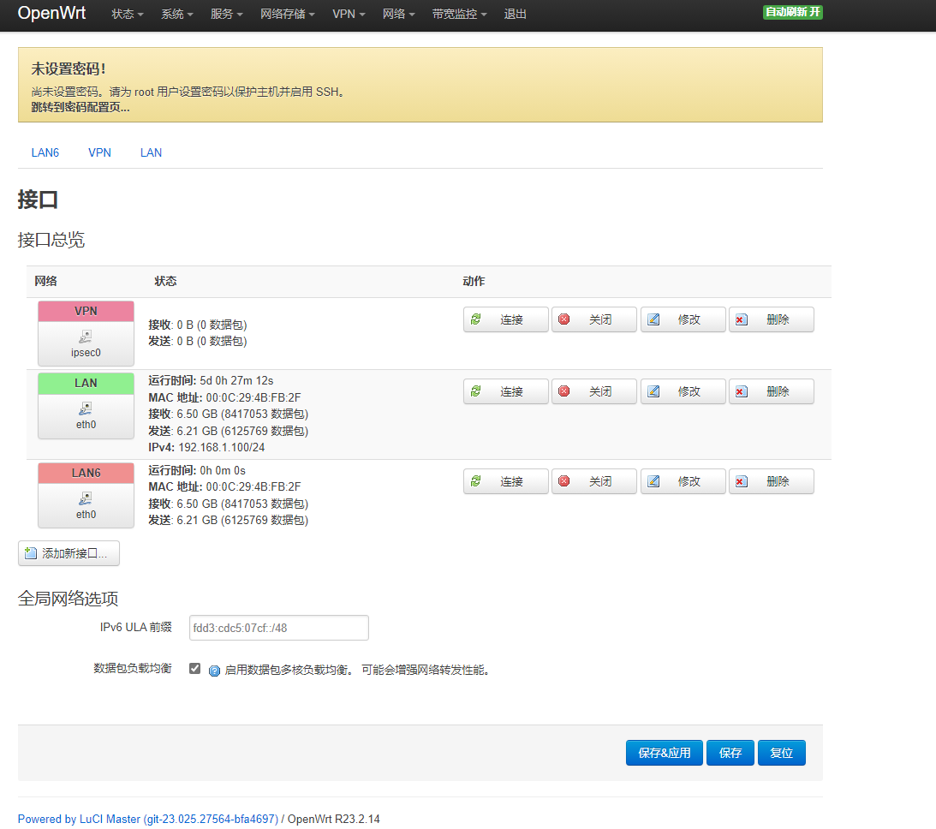Click the green LAN interface header badge
This screenshot has width=936, height=829.
(x=86, y=383)
